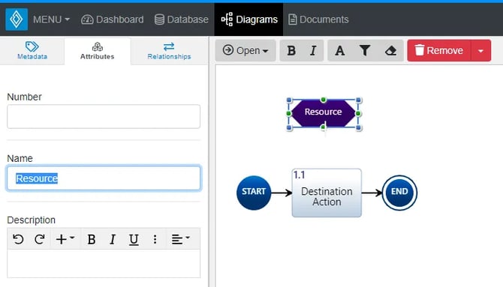The width and height of the screenshot is (503, 287).
Task: Click the Name field containing Resource
Action: pos(104,178)
